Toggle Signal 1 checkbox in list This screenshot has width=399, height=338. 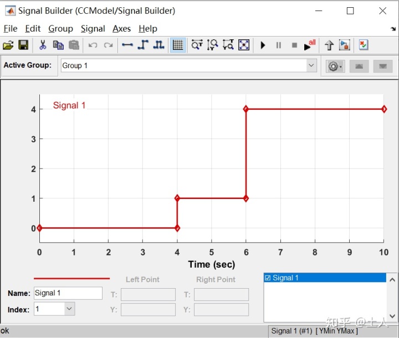268,278
